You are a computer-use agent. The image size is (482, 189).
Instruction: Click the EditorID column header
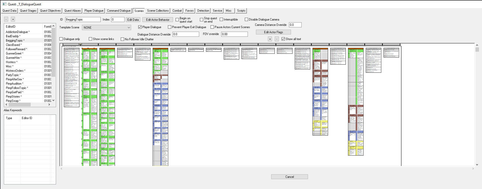[x=23, y=26]
